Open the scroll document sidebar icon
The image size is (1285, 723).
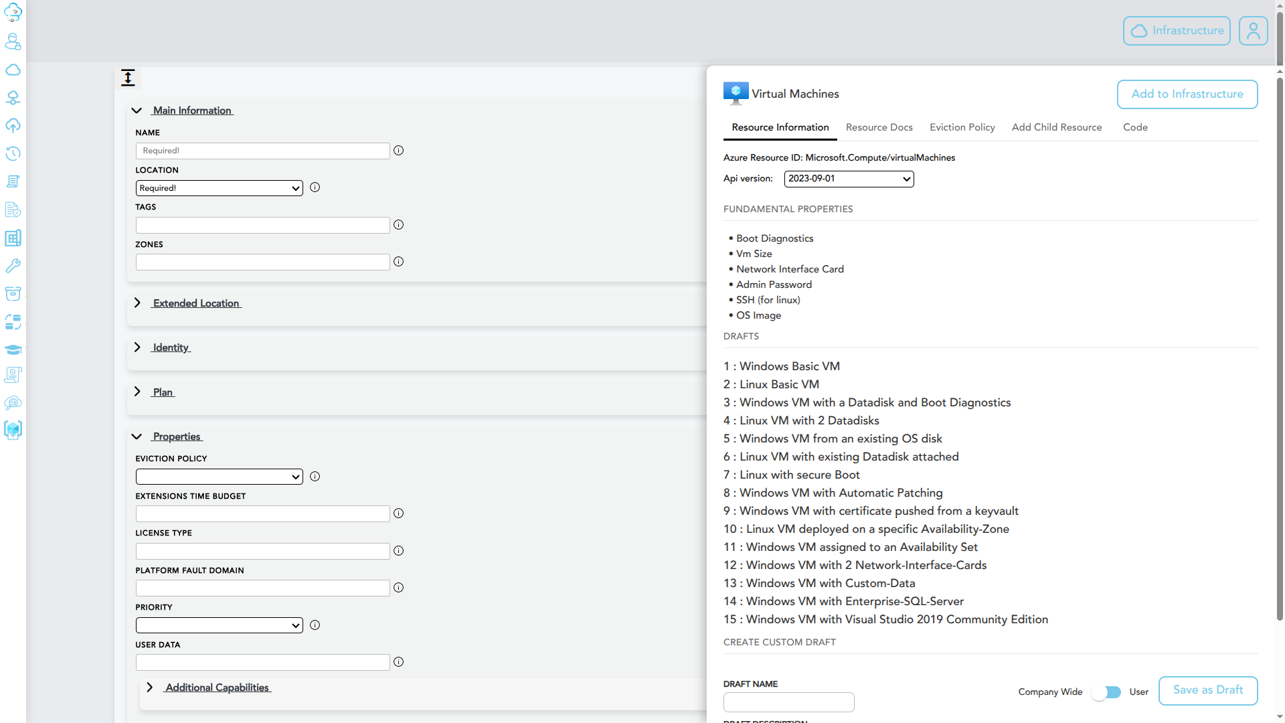pos(13,181)
